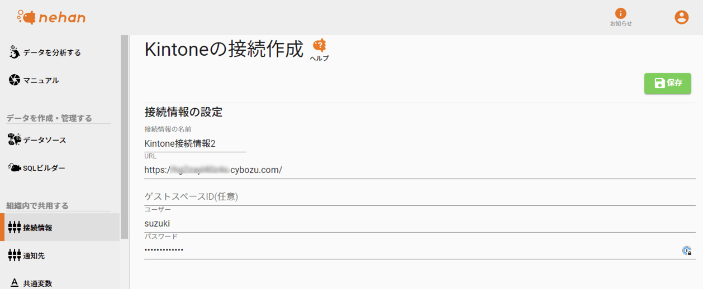Click the マニュアル menu label
The height and width of the screenshot is (289, 703).
coord(41,80)
